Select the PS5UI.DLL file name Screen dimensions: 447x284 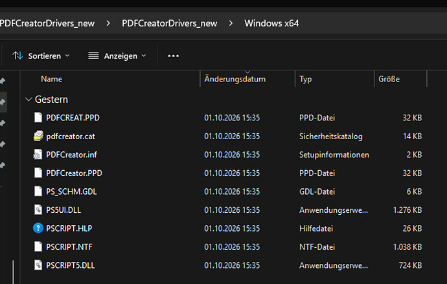(63, 210)
